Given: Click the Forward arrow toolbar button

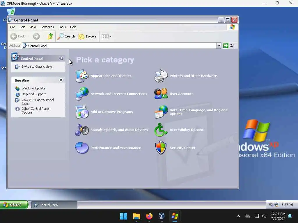Looking at the screenshot, I should [36, 36].
